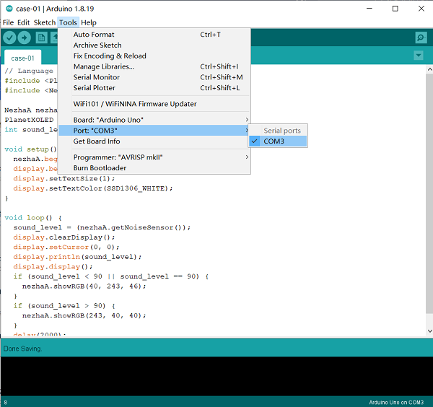433x407 pixels.
Task: Expand Board: "Arduino Uno" submenu
Action: tap(154, 120)
